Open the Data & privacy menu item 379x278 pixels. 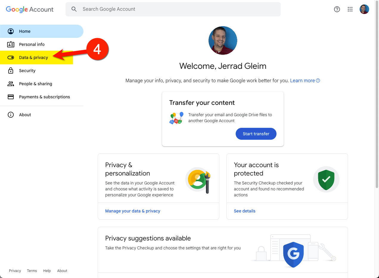pos(33,58)
